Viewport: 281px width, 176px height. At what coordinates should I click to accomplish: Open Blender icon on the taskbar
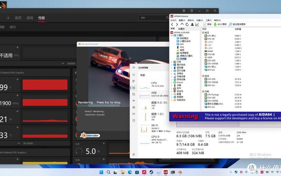[x=180, y=172]
